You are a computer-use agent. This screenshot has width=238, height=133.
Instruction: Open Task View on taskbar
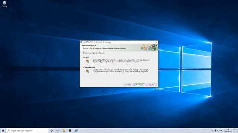(58, 130)
